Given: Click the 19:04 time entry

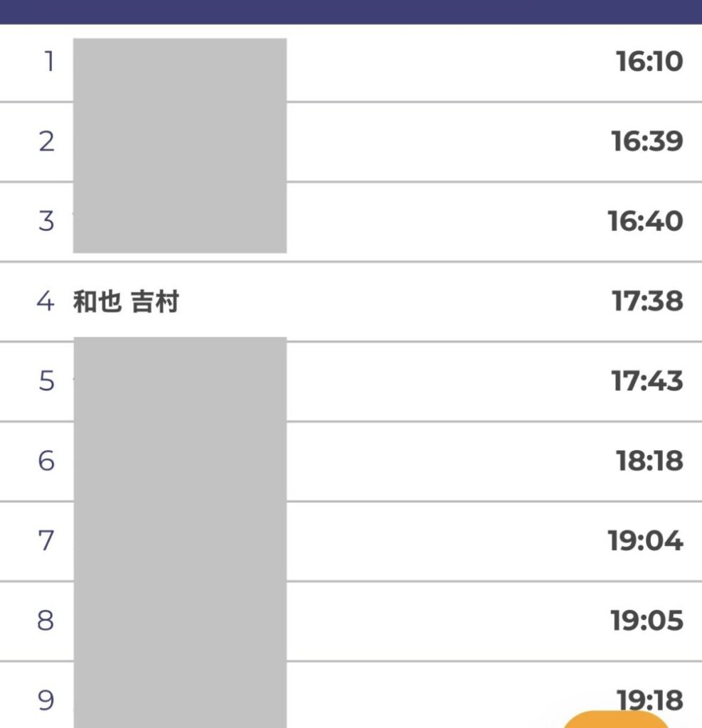Looking at the screenshot, I should tap(645, 541).
